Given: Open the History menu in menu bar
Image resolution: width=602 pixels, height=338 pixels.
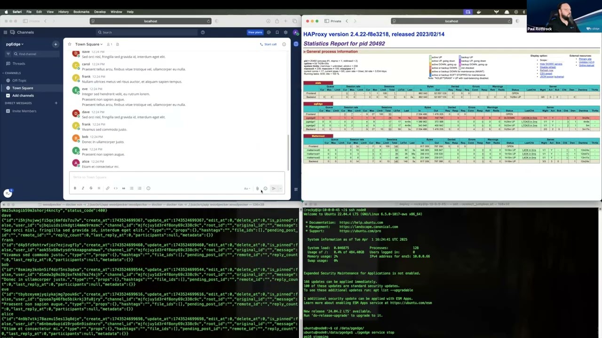Looking at the screenshot, I should coord(63,12).
